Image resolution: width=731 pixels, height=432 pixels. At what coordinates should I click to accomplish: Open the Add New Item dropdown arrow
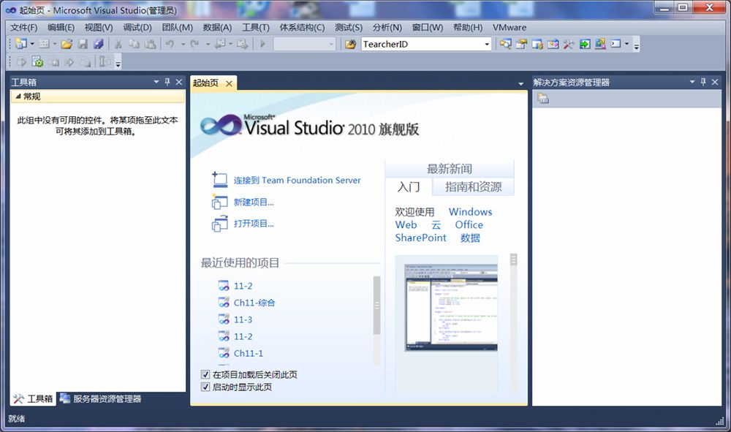pos(55,44)
